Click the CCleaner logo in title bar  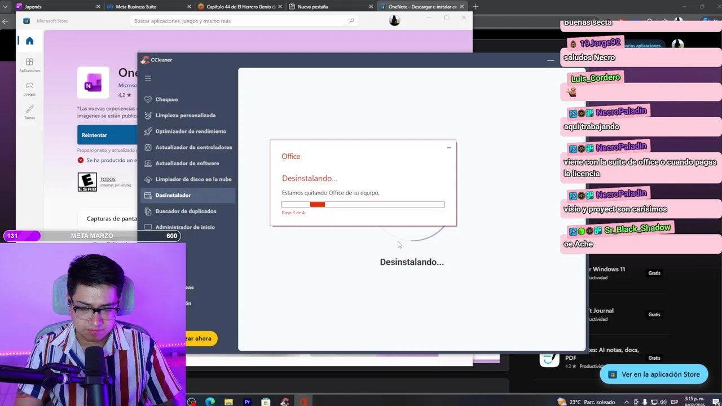pyautogui.click(x=146, y=60)
